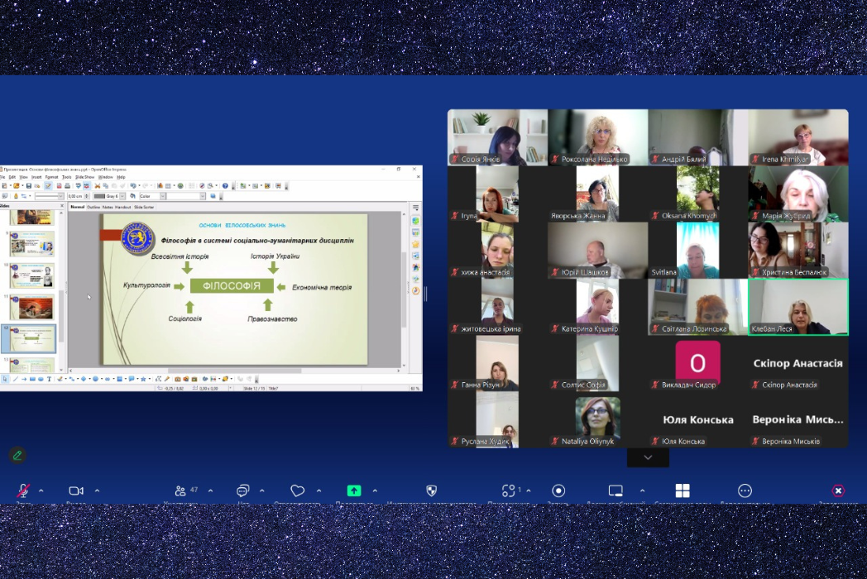
Task: Click the Cut scissors icon
Action: pyautogui.click(x=98, y=186)
